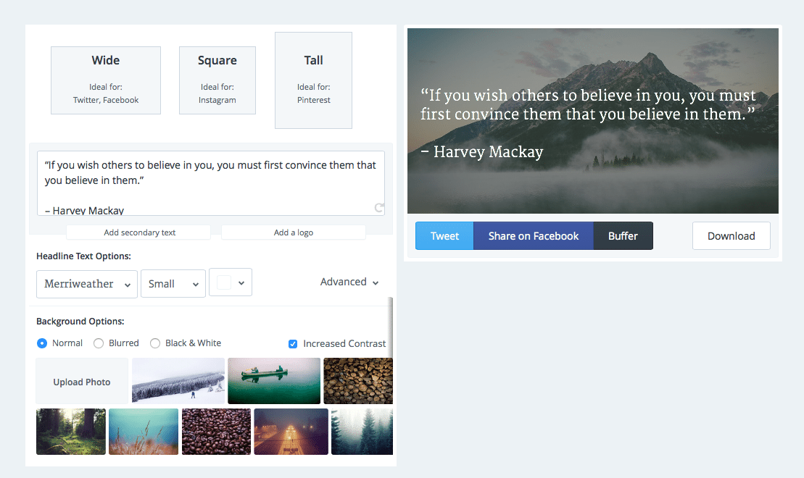Choose the green canoe background photo
The image size is (804, 478).
pyautogui.click(x=274, y=381)
